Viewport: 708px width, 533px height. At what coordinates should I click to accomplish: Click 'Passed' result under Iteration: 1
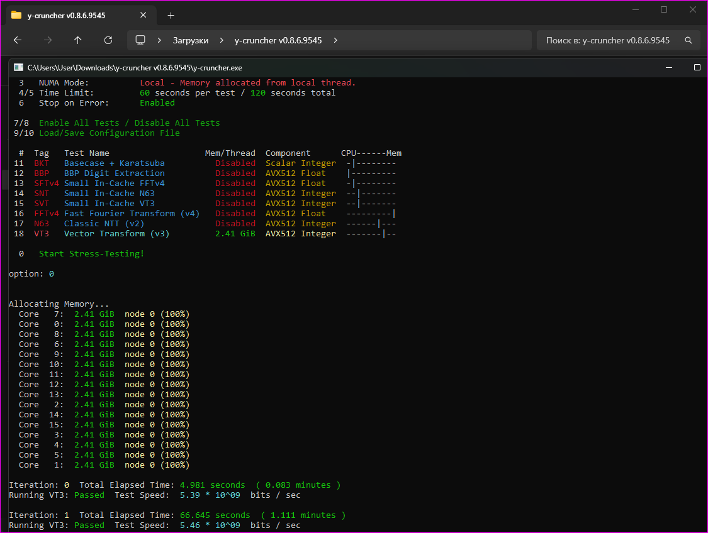point(89,525)
